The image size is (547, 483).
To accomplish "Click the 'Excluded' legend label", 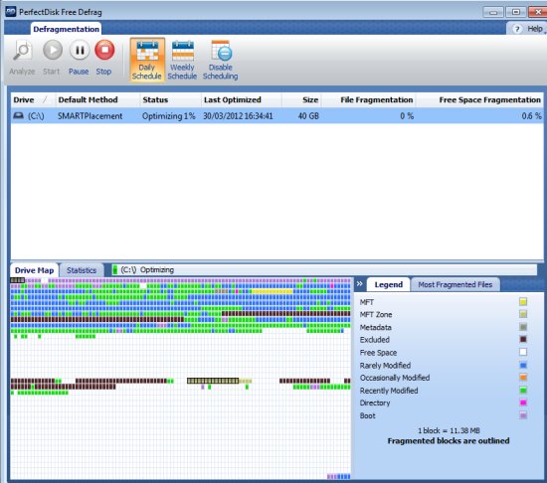I will pyautogui.click(x=375, y=340).
